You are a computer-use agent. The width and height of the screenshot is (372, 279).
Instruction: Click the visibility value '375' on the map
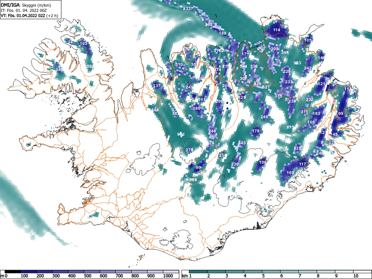(278, 96)
